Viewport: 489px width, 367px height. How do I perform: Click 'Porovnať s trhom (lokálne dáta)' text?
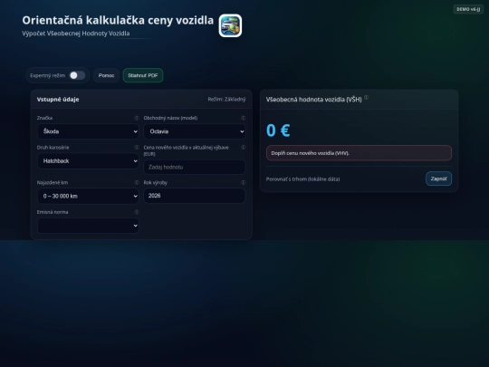coord(302,179)
